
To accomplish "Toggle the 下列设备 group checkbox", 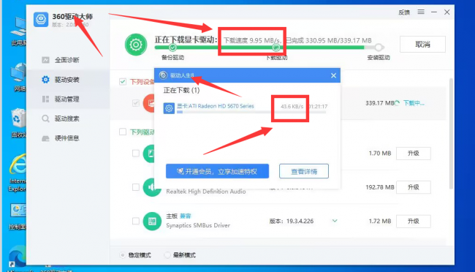I will pyautogui.click(x=123, y=82).
